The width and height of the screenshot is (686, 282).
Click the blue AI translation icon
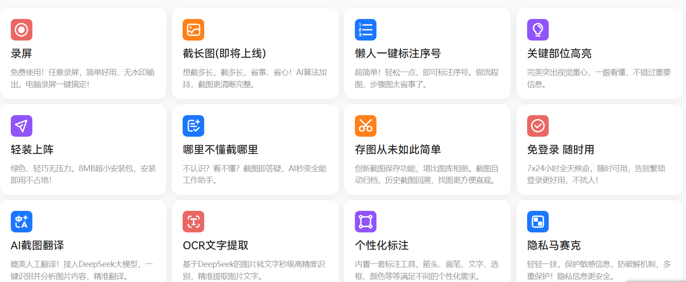pos(22,222)
